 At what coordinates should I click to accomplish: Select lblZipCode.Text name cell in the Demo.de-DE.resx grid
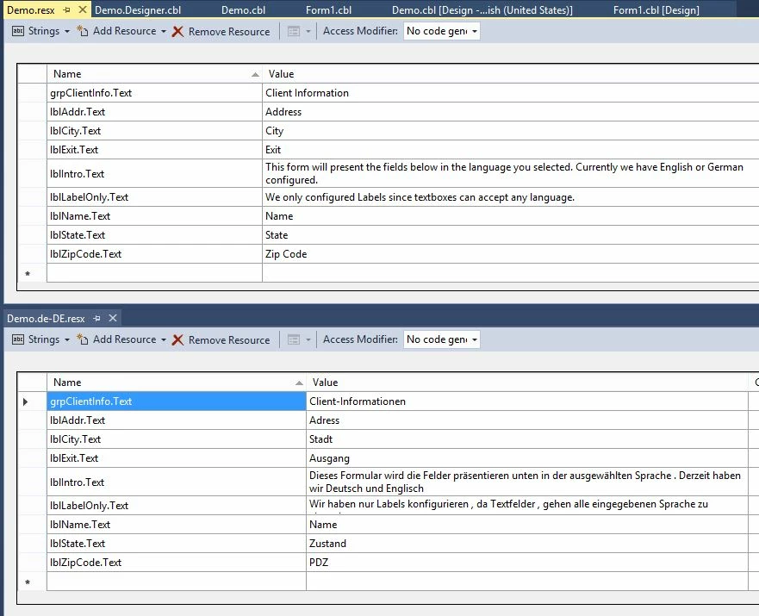[177, 563]
